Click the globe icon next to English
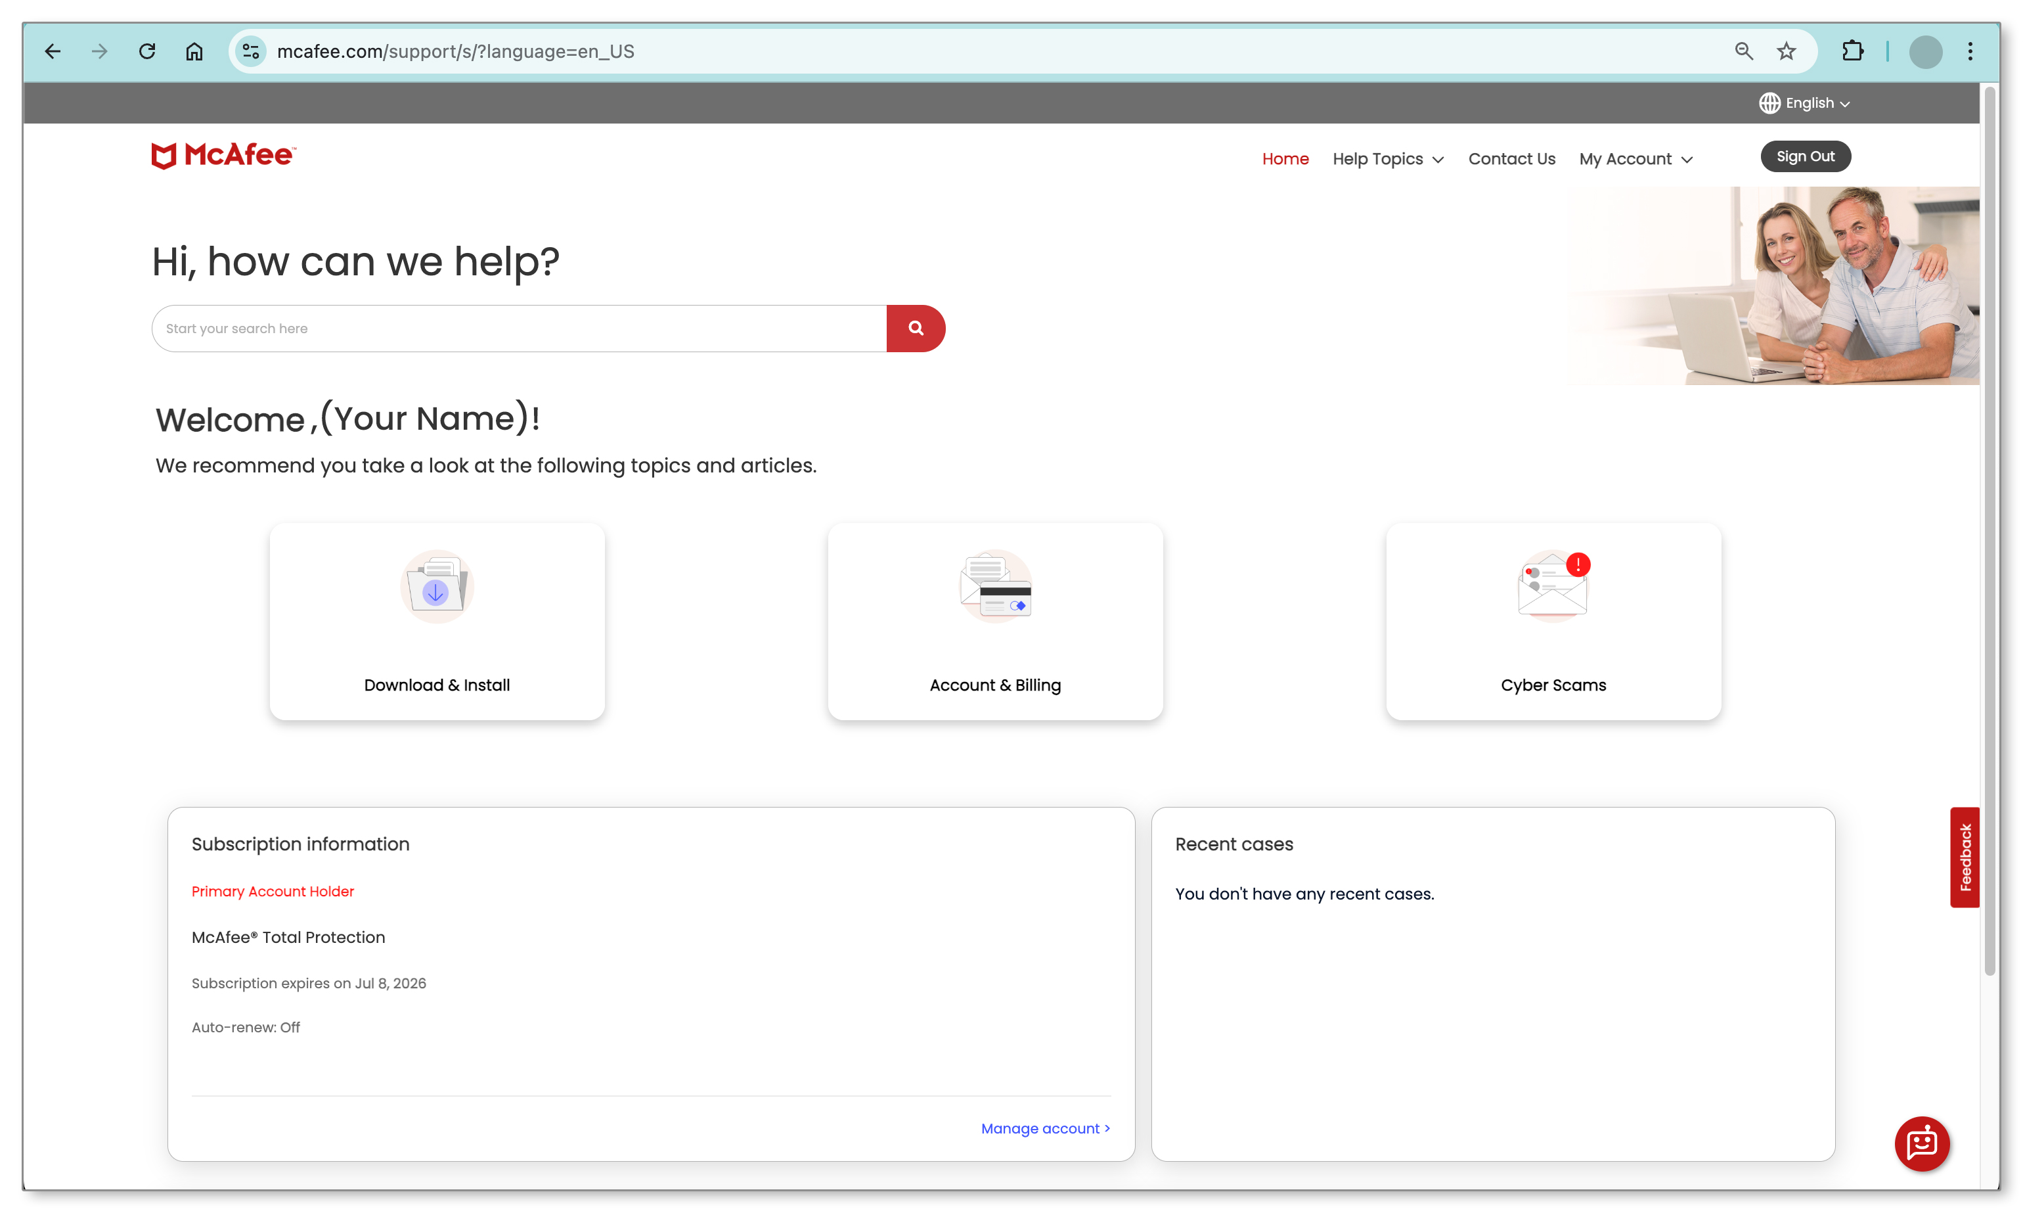The image size is (2023, 1213). tap(1769, 102)
